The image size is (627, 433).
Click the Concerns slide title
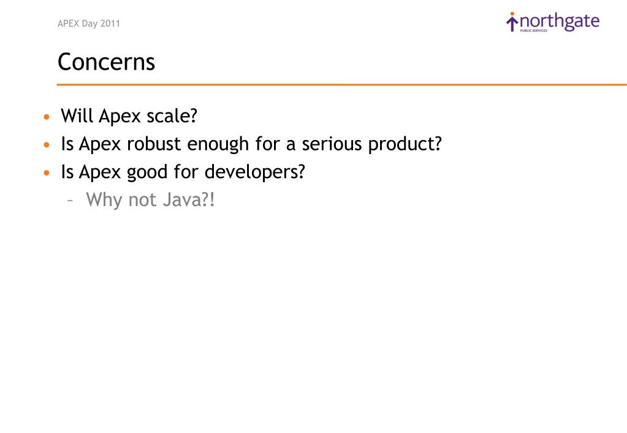coord(107,62)
